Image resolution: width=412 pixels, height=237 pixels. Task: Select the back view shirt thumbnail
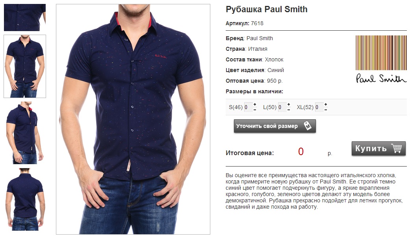coord(25,200)
